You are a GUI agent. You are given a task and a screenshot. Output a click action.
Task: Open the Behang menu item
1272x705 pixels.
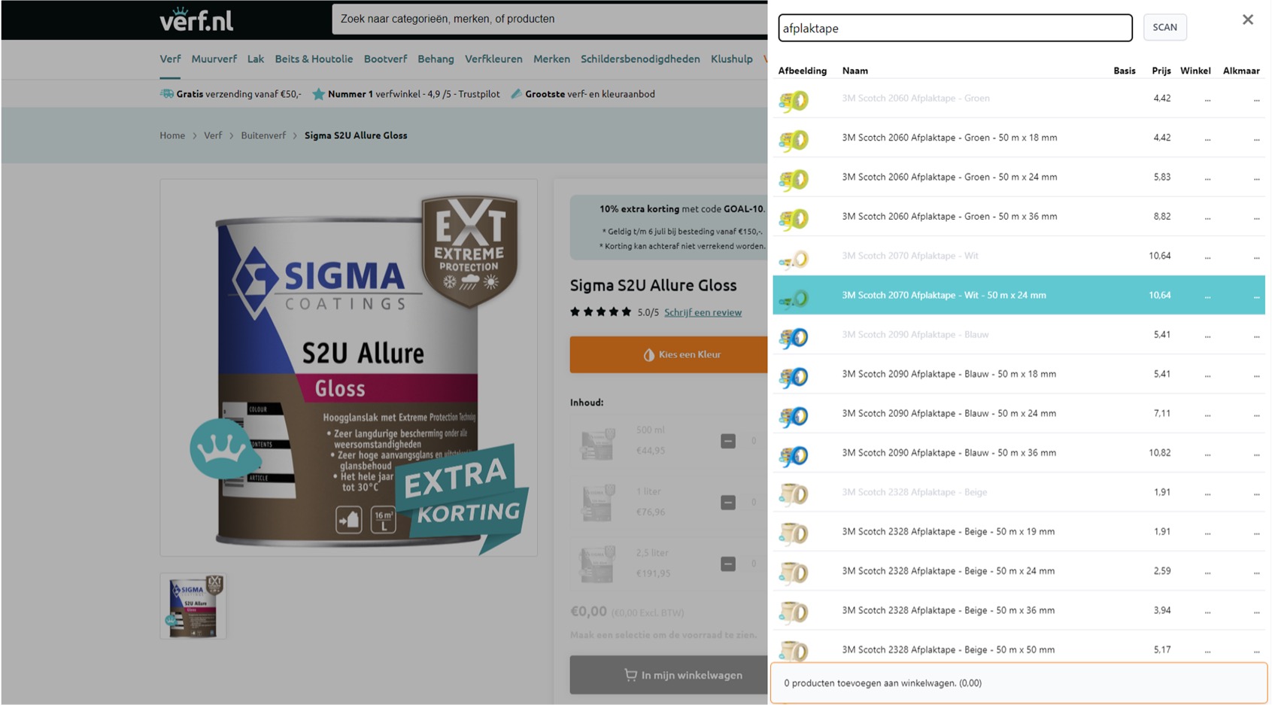[436, 59]
